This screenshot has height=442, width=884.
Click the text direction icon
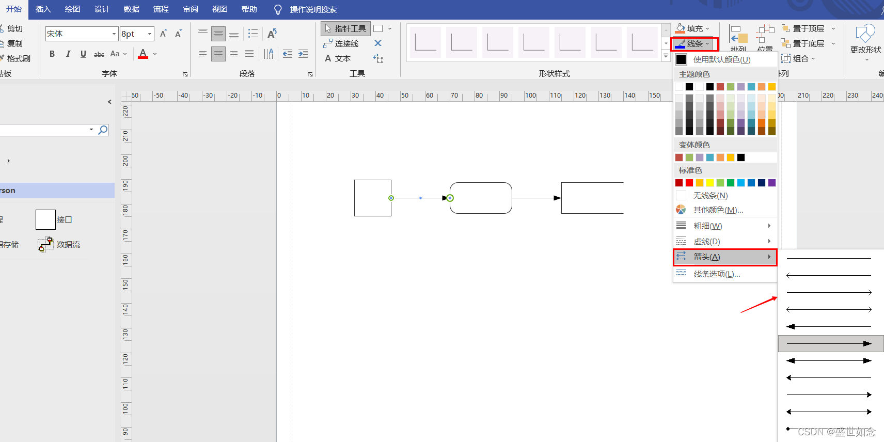pos(269,54)
